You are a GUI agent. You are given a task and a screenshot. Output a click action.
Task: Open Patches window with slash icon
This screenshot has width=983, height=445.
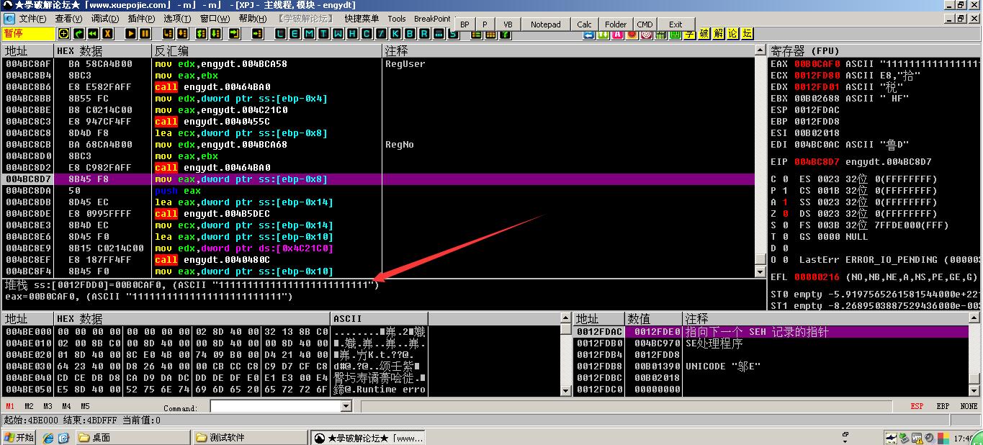(381, 33)
